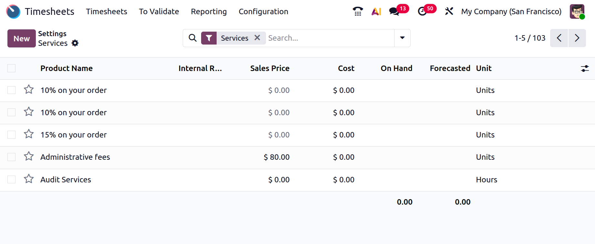The height and width of the screenshot is (244, 595).
Task: Click the New button
Action: [x=22, y=38]
